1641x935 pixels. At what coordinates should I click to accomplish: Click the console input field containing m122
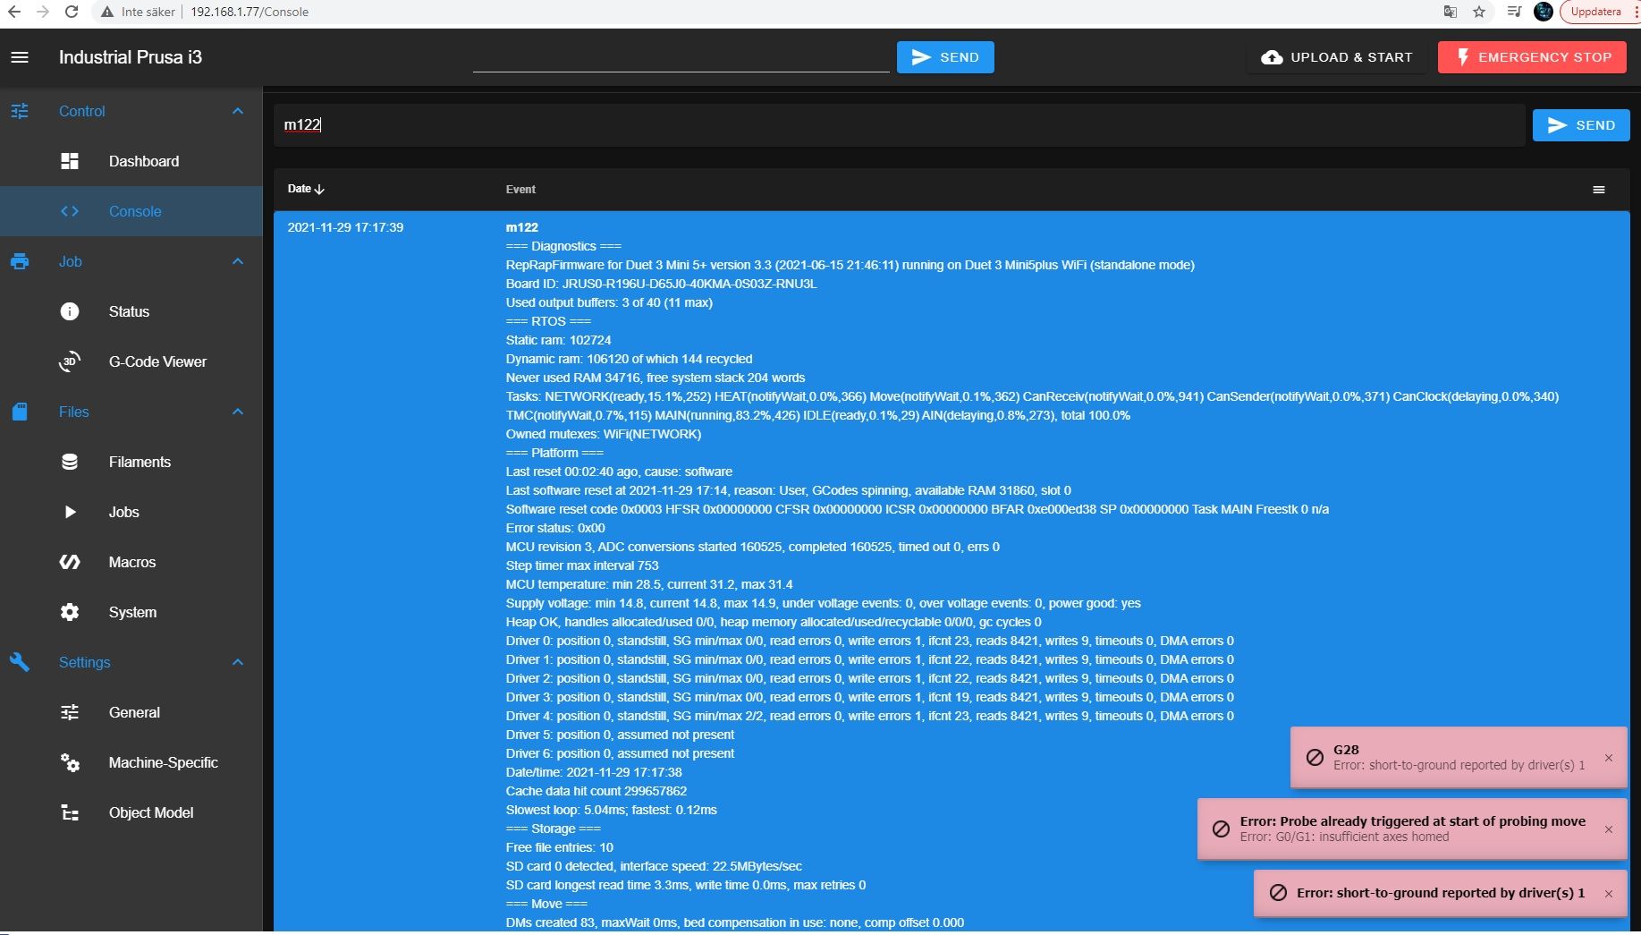tap(900, 125)
